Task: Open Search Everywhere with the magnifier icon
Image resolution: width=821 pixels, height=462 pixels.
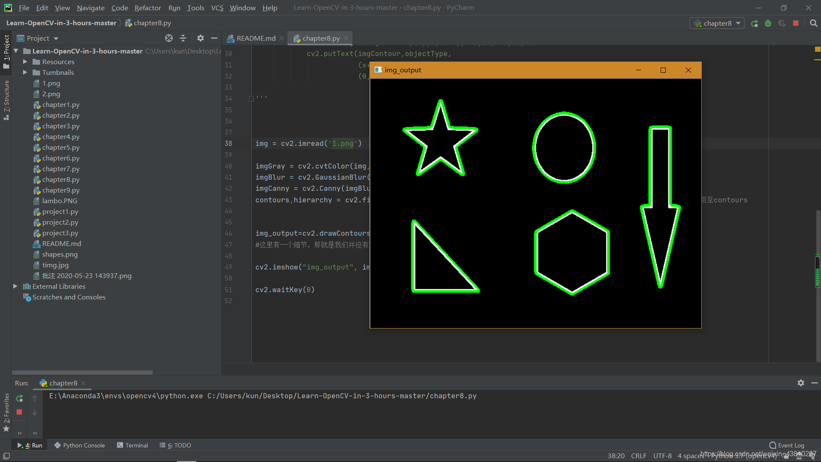Action: (x=814, y=23)
